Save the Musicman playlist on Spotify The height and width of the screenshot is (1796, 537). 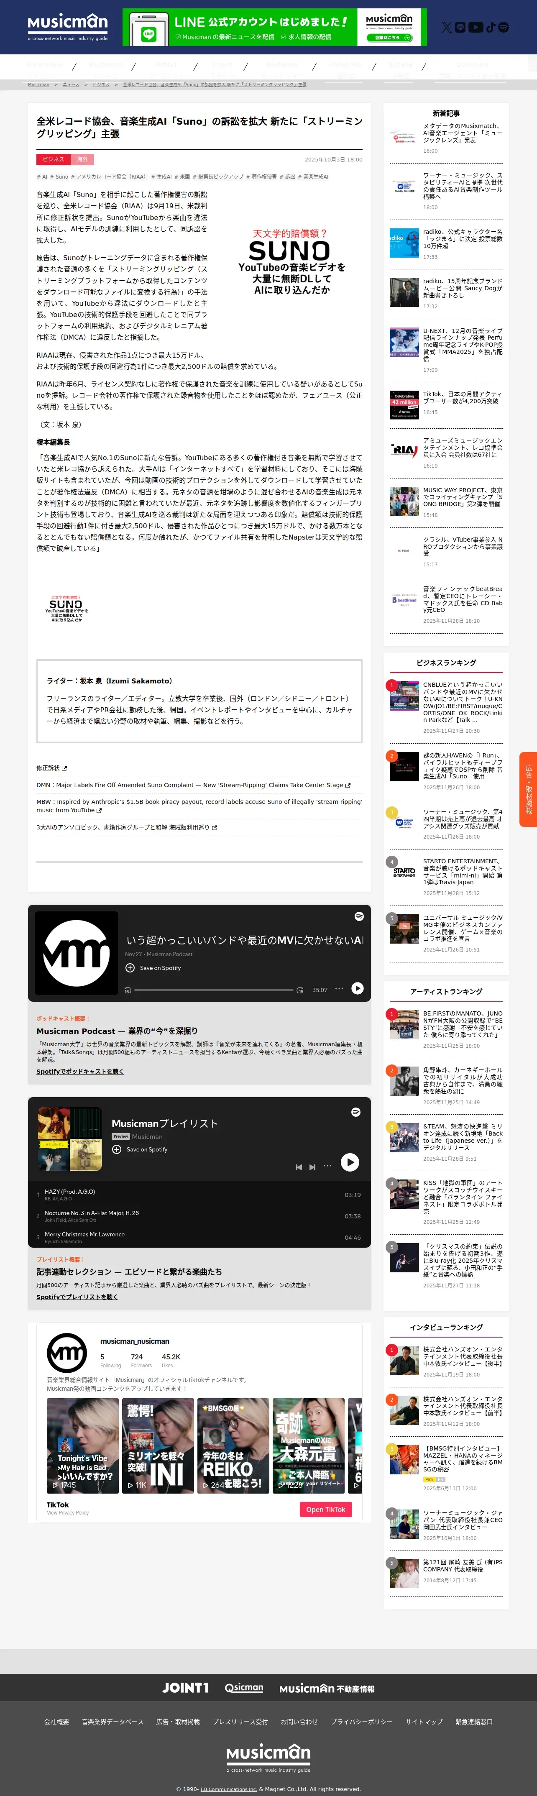(140, 1150)
